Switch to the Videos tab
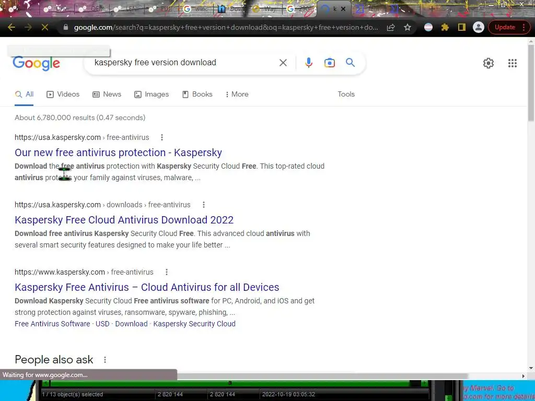535x401 pixels. [x=63, y=95]
